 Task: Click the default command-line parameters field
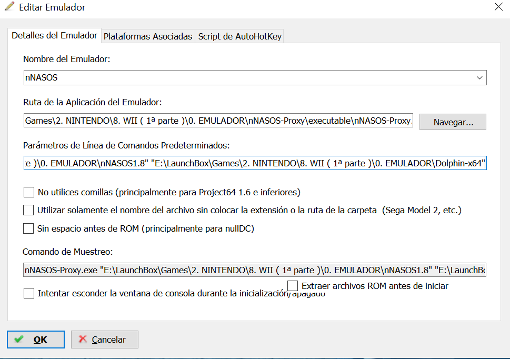(255, 163)
